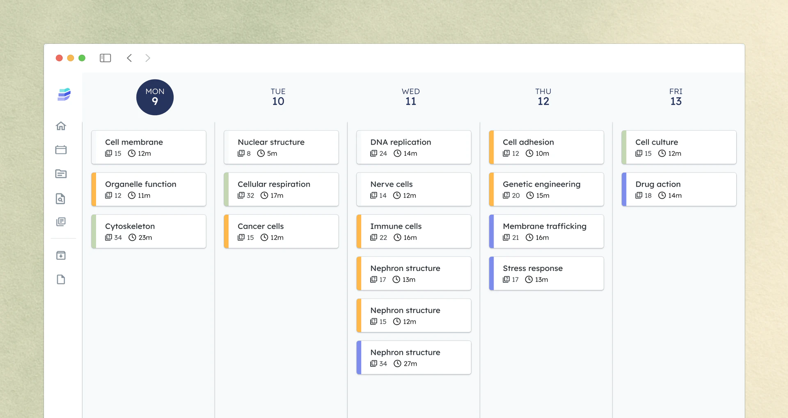
Task: Go forward with the right chevron
Action: [x=148, y=58]
